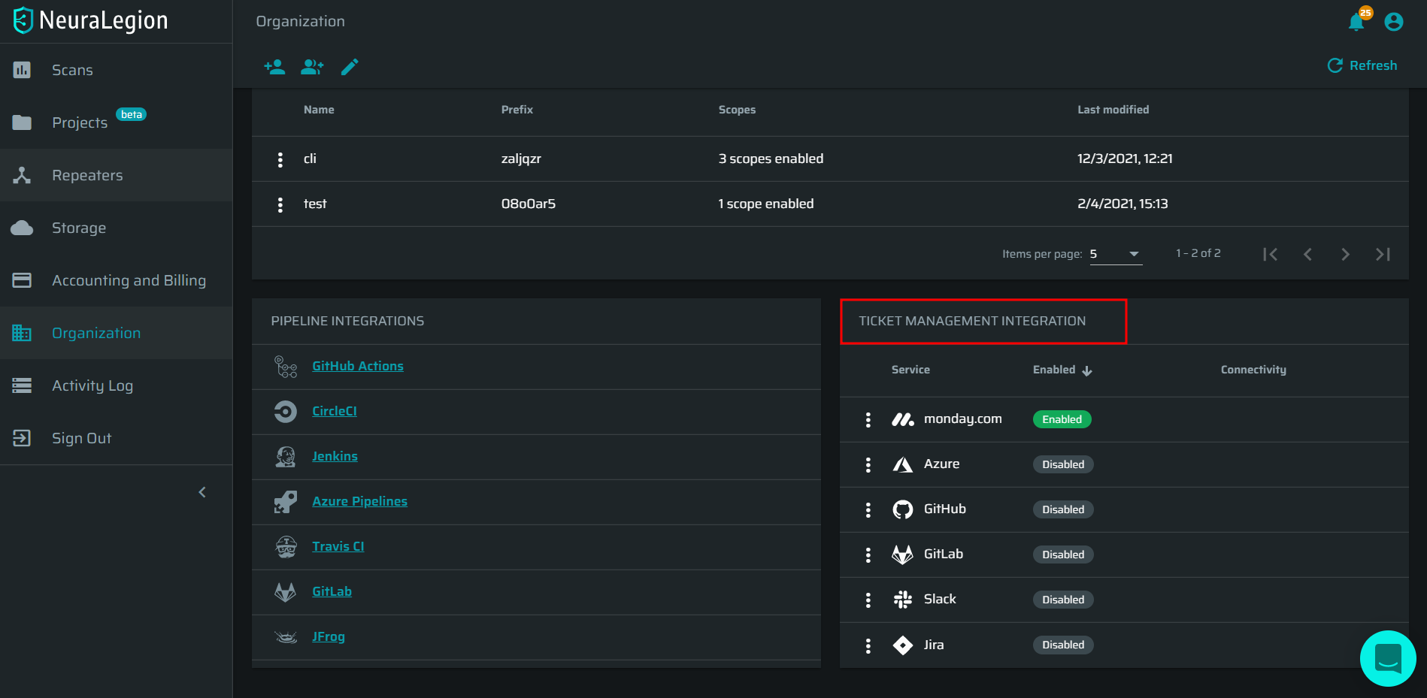Click the add group icon
The width and height of the screenshot is (1427, 698).
(312, 67)
